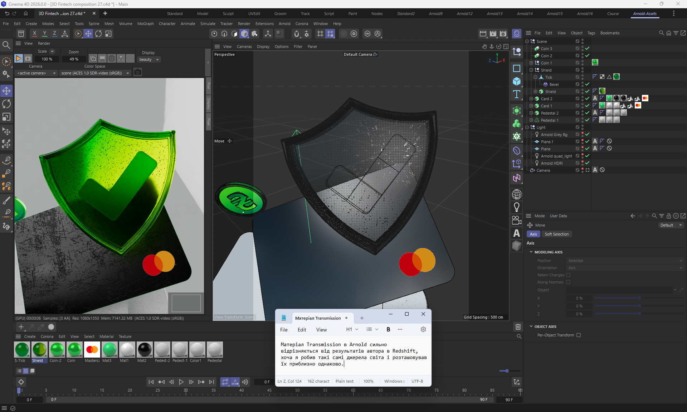Click the X axis lock icon

[x=34, y=34]
